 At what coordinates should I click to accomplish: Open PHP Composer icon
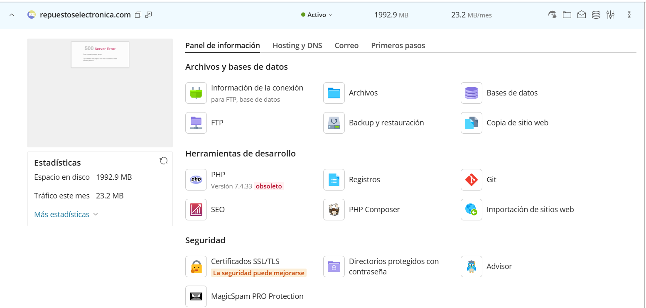click(334, 210)
